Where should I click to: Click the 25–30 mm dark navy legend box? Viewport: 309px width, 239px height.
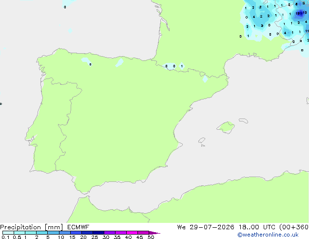tap(98, 233)
